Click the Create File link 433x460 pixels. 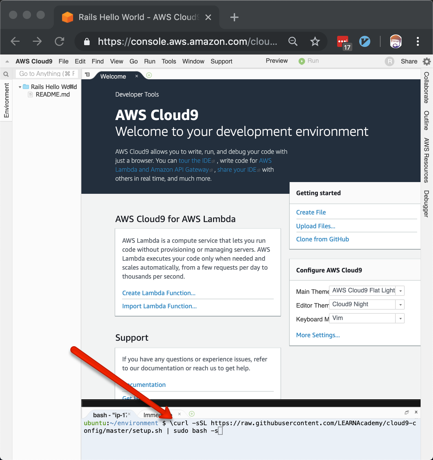[311, 212]
